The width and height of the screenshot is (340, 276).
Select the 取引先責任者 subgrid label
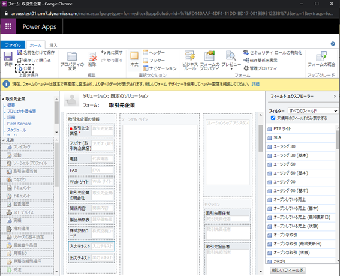(218, 213)
